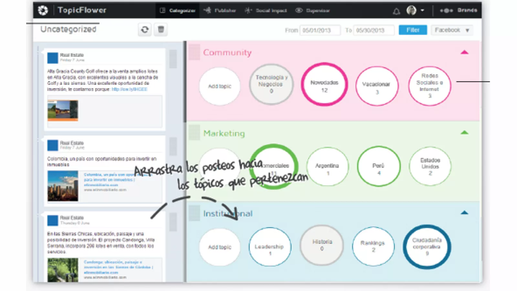517x291 pixels.
Task: Click the refresh icon beside Uncategorized
Action: click(145, 30)
